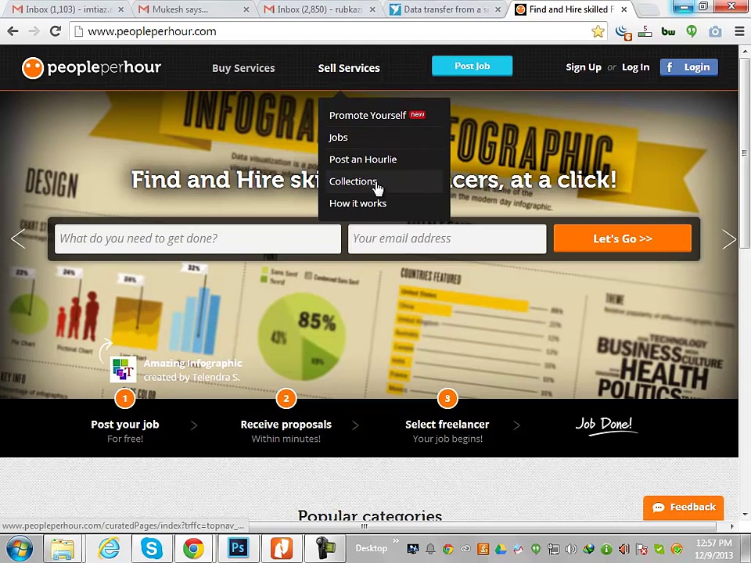Click the taskbar clock showing 12:57 PM

pyautogui.click(x=713, y=549)
